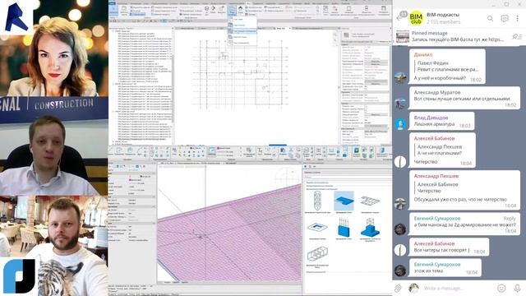This screenshot has width=526, height=296.
Task: Attach a file using the paperclip icon
Action: click(x=398, y=288)
